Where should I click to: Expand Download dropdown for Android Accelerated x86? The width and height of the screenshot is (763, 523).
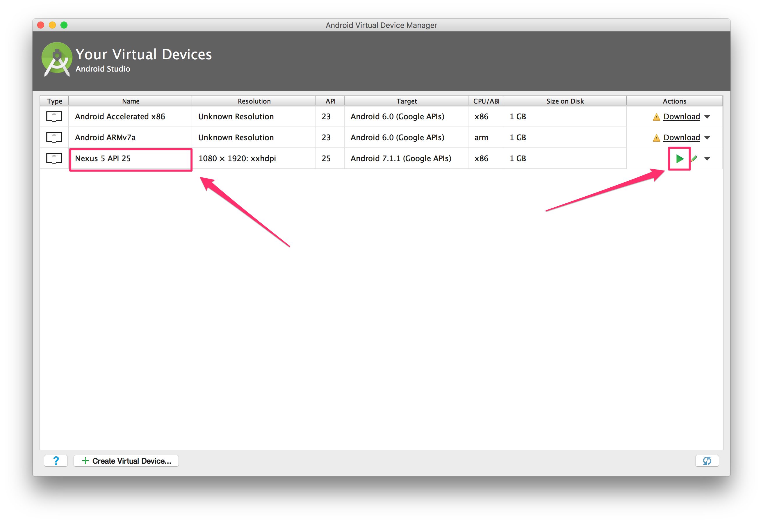[x=707, y=117]
